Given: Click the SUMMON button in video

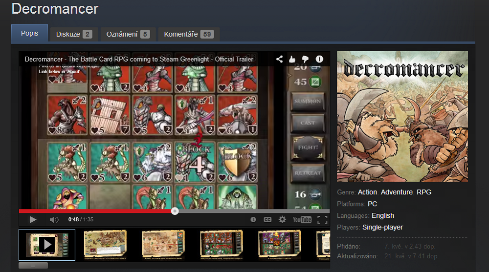Looking at the screenshot, I should pyautogui.click(x=308, y=101).
